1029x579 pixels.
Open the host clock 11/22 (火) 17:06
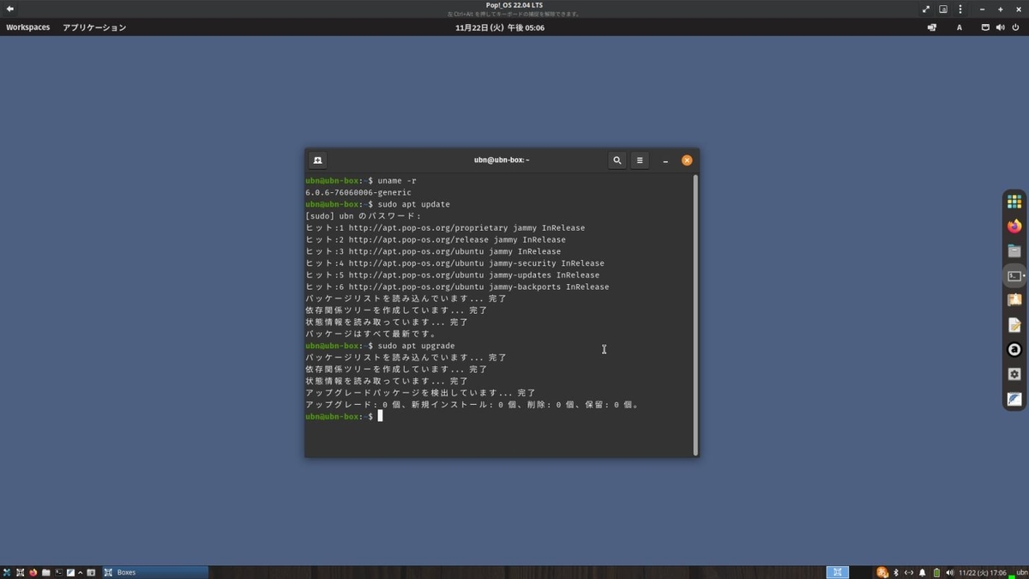(x=983, y=572)
